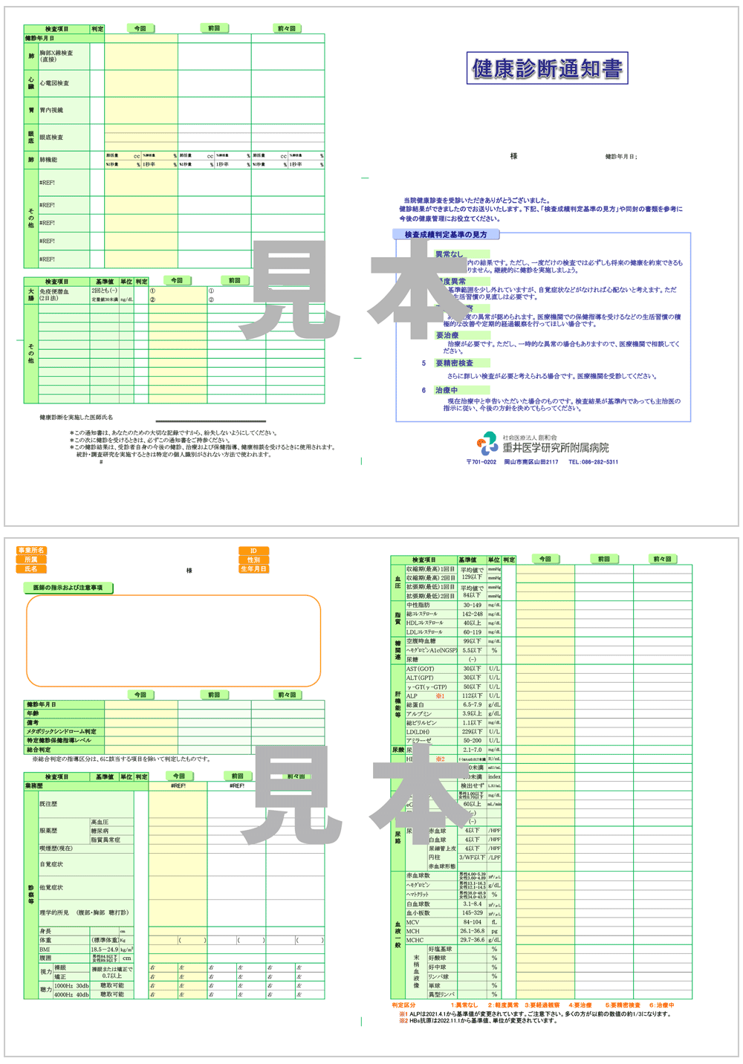This screenshot has height=1064, width=743.
Task: Click the 喫煙歴(現在) row label
Action: tap(56, 849)
